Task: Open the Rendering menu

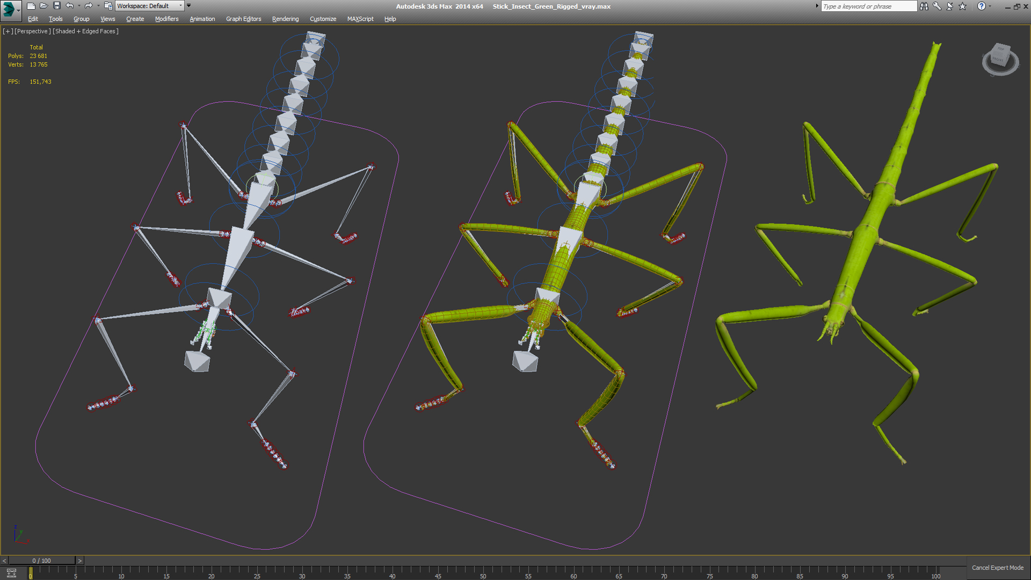Action: 286,19
